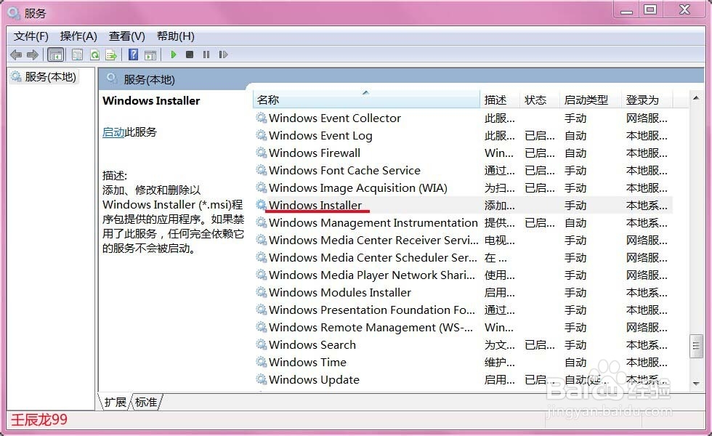Select the Windows Event Collector service name
712x436 pixels.
pos(335,118)
